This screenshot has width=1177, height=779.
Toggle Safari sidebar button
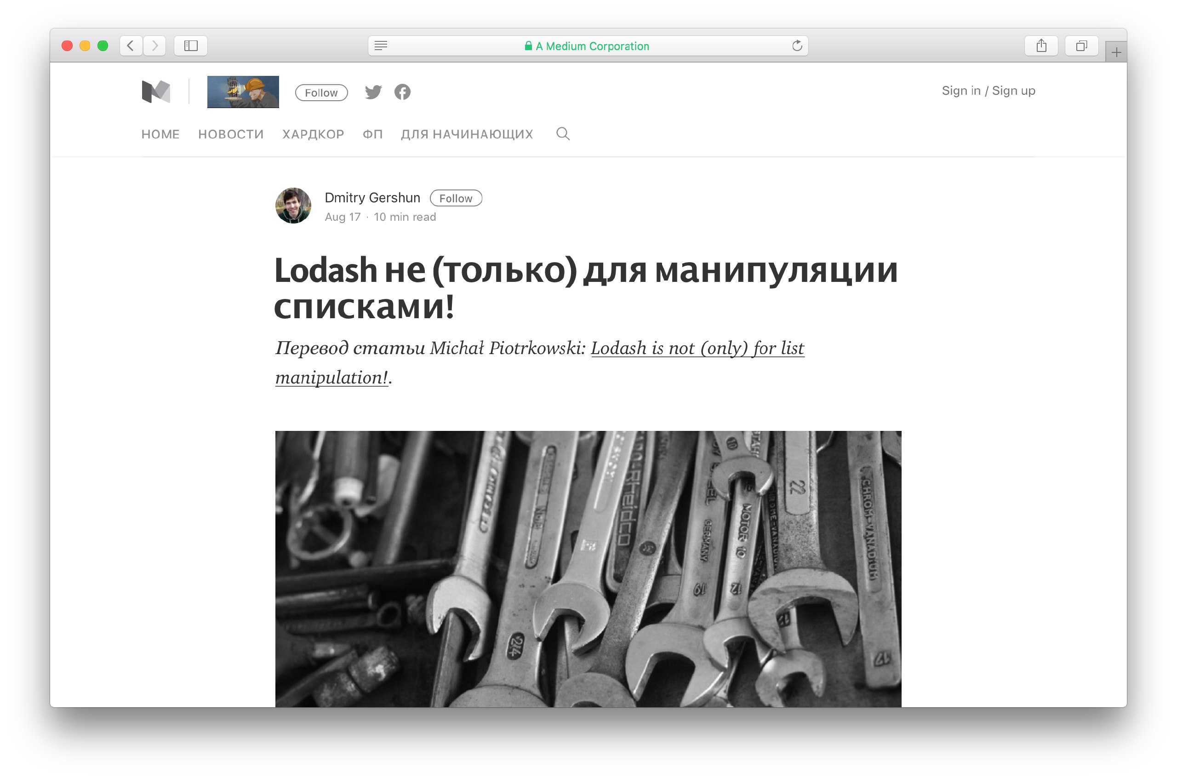(x=191, y=46)
